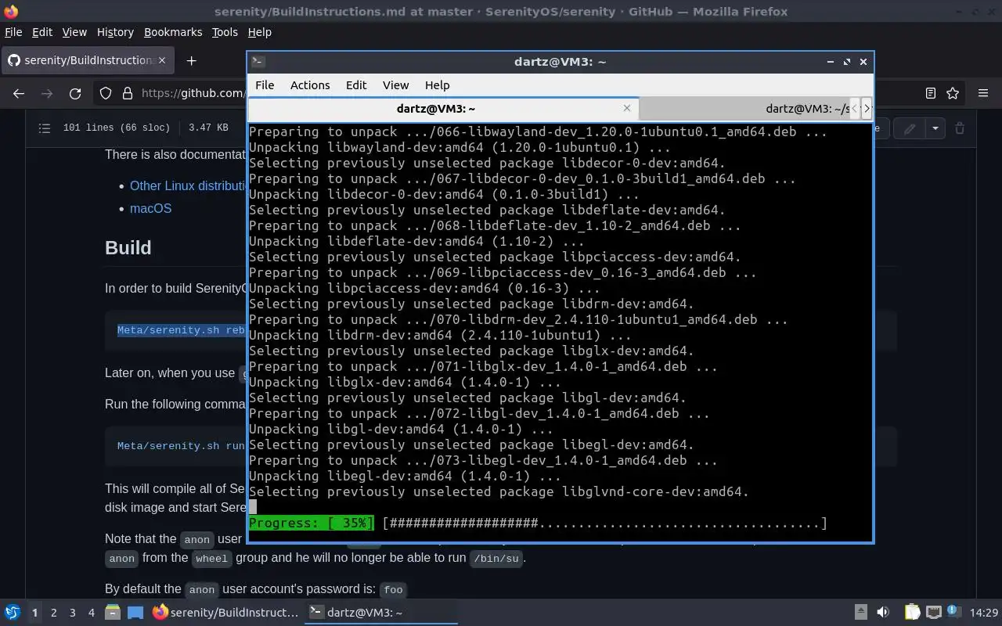Image resolution: width=1002 pixels, height=626 pixels.
Task: Open Firefox Bookmarks menu
Action: [173, 32]
